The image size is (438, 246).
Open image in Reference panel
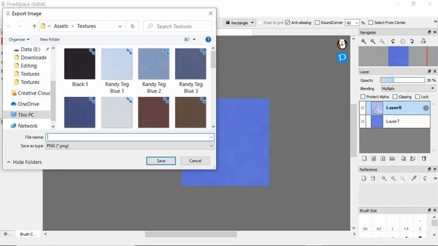click(x=363, y=178)
